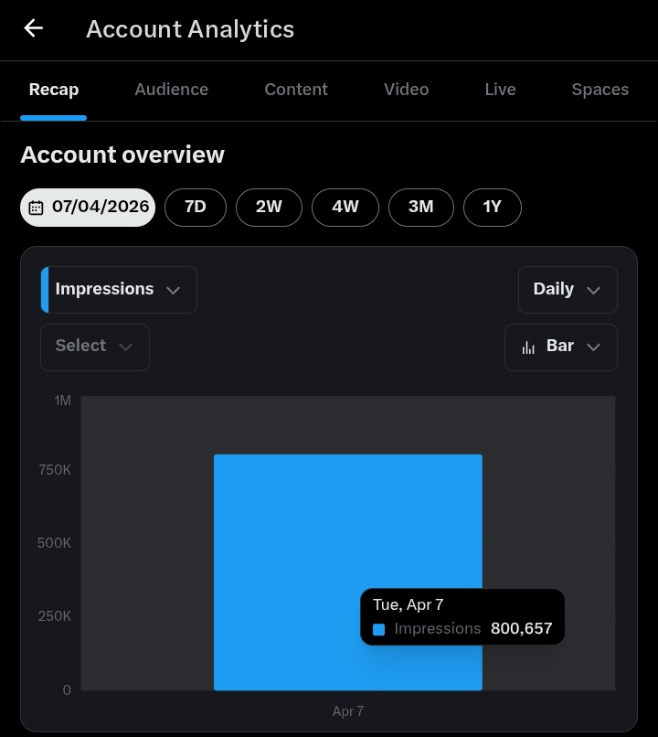Open the Content tab

coord(296,90)
